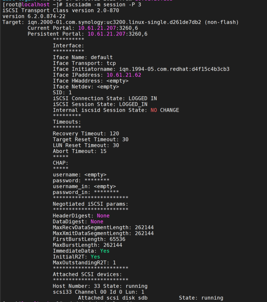The image size is (267, 302).
Task: Click the ImmediateData Yes value
Action: coord(105,251)
